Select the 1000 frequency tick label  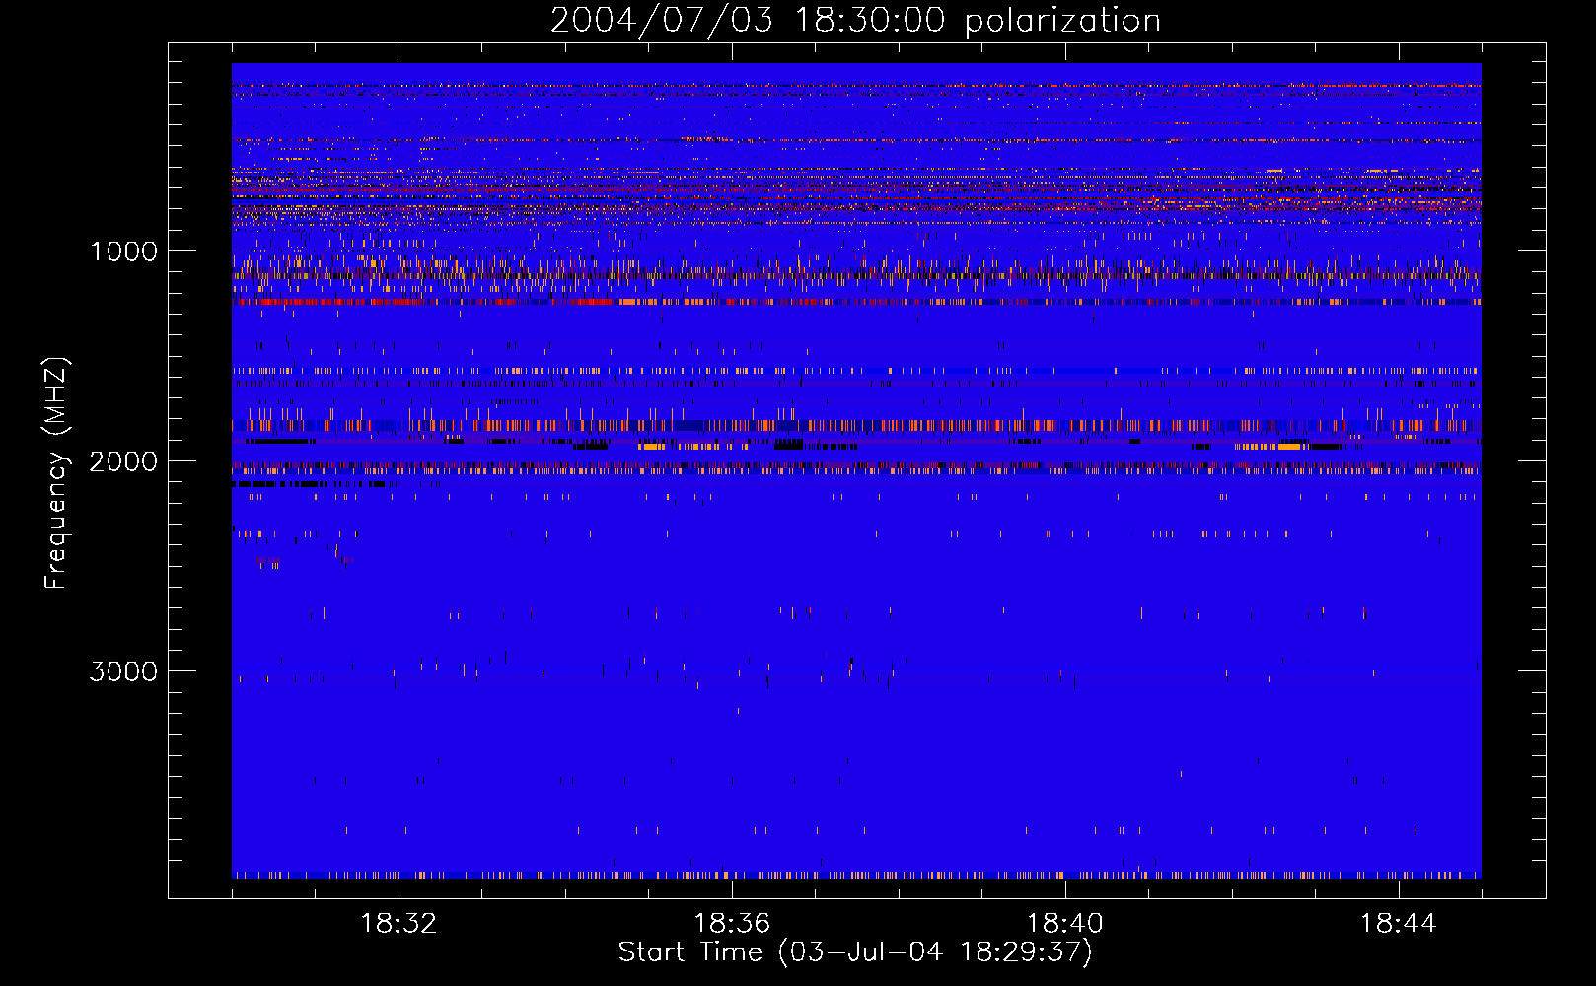tap(124, 251)
